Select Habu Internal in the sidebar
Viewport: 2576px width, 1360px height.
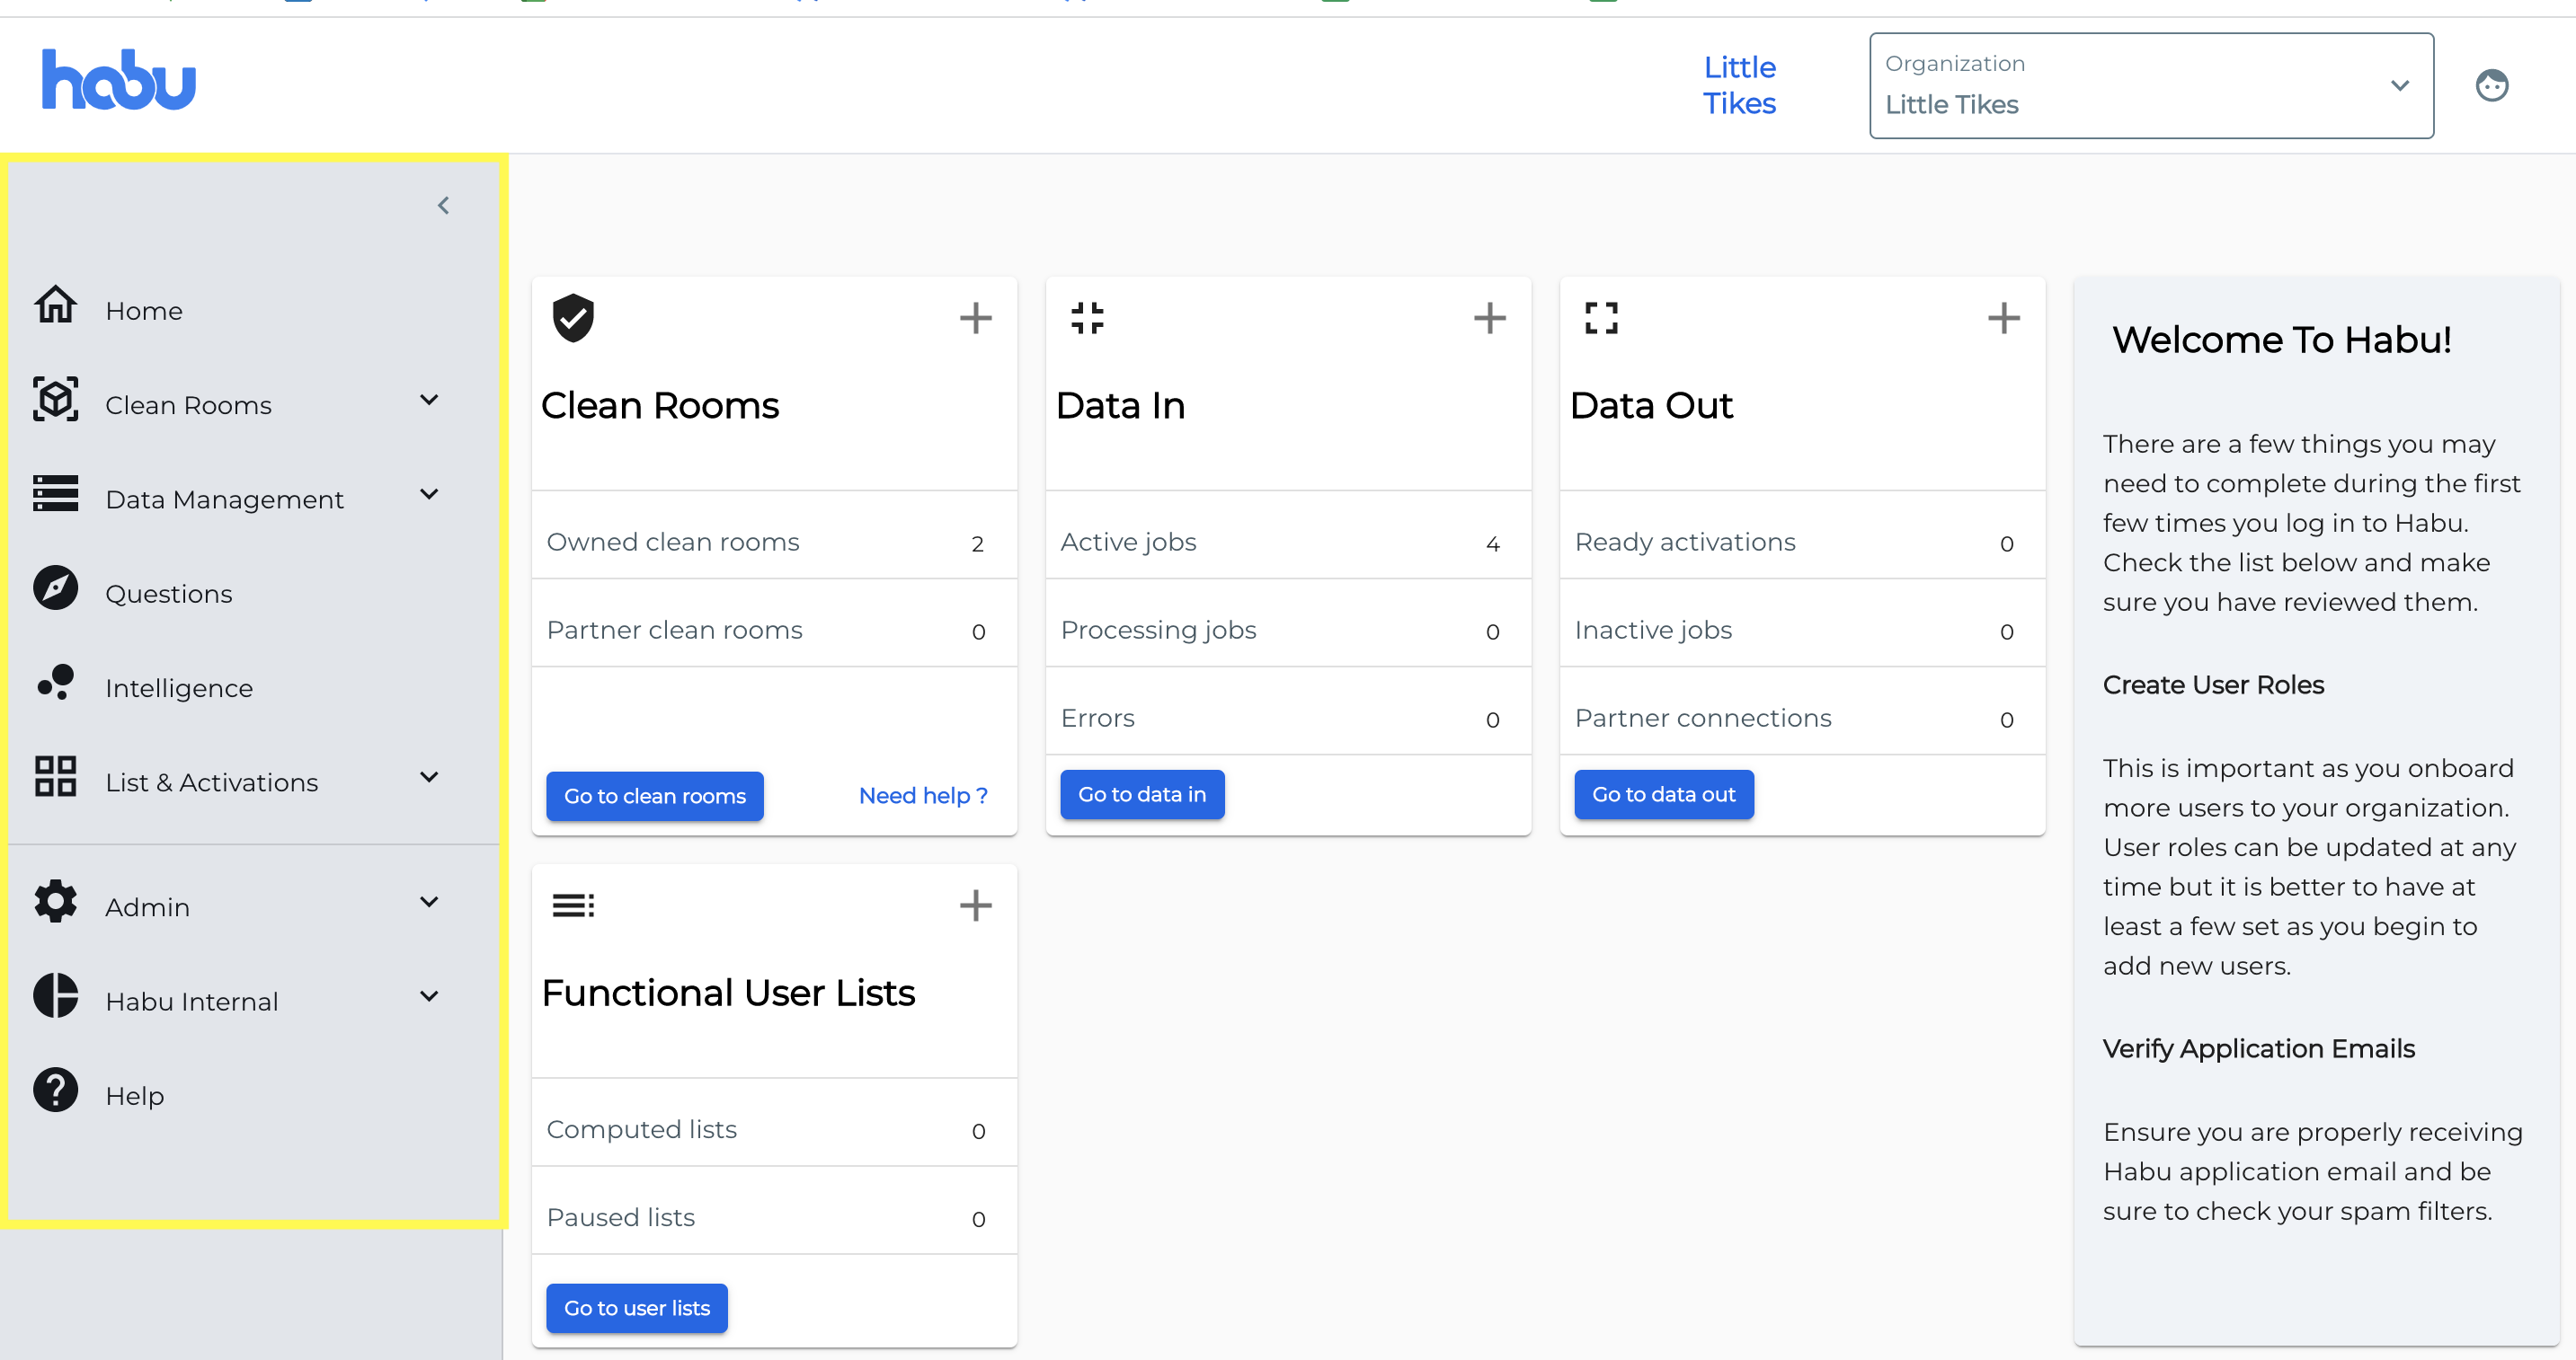192,1002
